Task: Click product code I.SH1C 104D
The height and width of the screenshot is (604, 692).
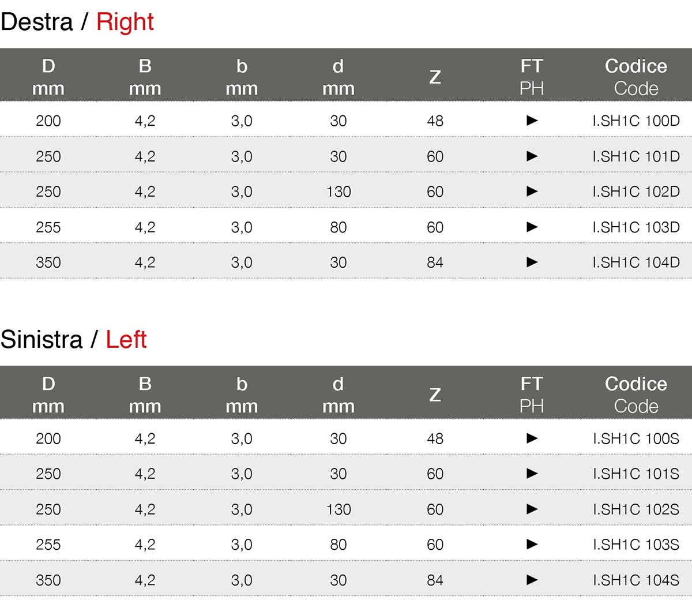Action: [635, 262]
